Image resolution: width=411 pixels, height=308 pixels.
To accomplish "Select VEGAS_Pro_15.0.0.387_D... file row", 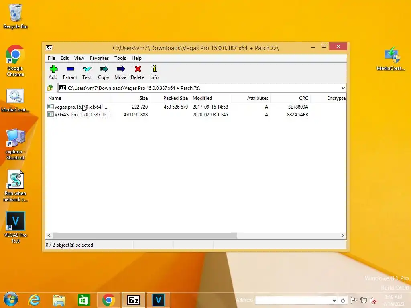I will click(x=196, y=114).
